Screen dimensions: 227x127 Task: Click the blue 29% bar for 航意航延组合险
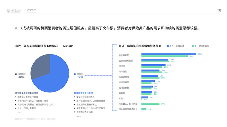pos(155,60)
